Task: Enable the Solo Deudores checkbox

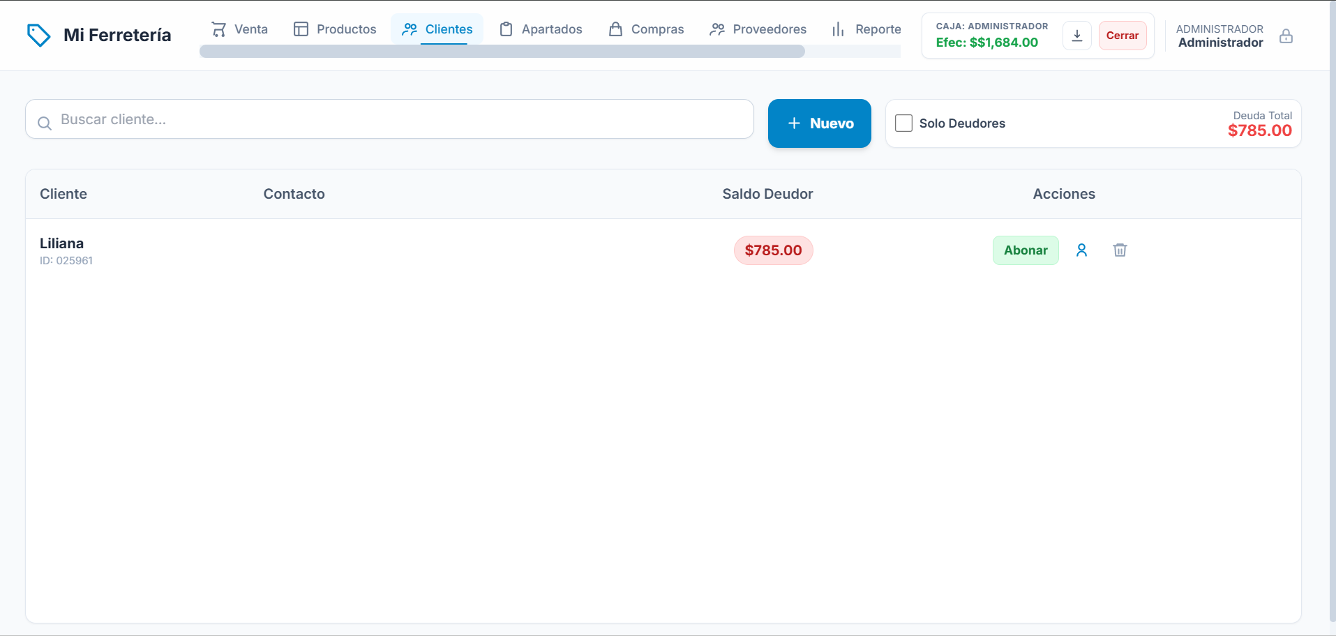Action: click(903, 123)
